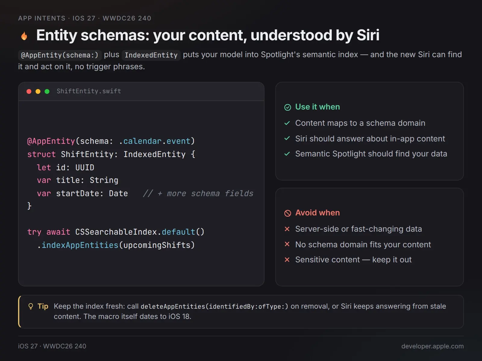Click checkmark beside 'Semantic Spotlight should find your data'
Screen dimensions: 482x361
[287, 154]
